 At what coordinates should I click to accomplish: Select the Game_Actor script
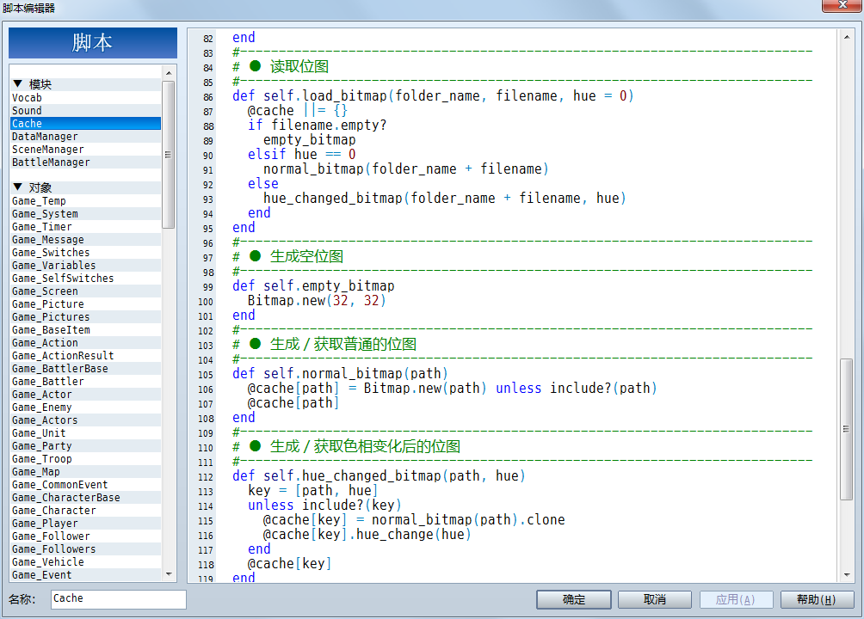pyautogui.click(x=85, y=395)
